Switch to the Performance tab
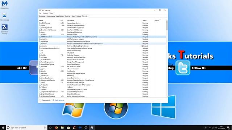Viewport: 232px width, 130px height. pos(51,16)
